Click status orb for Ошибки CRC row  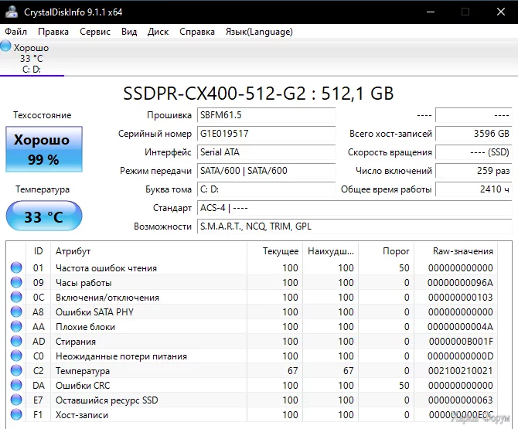point(16,386)
